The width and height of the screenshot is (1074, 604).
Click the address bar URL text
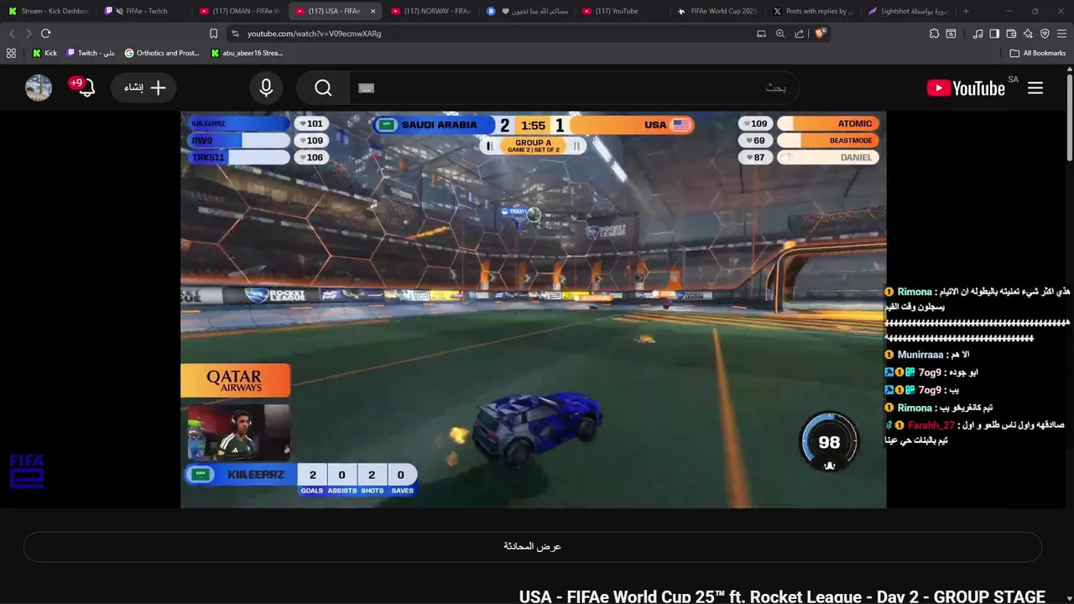coord(314,34)
